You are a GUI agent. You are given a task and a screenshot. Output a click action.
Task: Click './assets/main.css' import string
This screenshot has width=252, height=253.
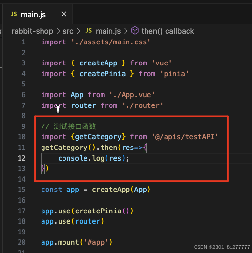click(111, 42)
